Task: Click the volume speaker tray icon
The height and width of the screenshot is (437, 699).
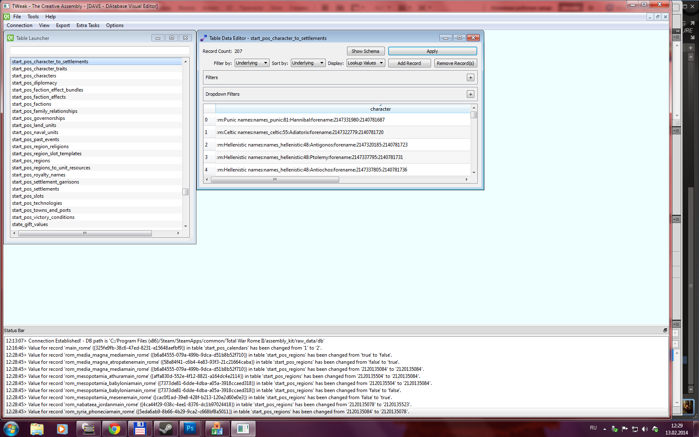Action: [644, 429]
